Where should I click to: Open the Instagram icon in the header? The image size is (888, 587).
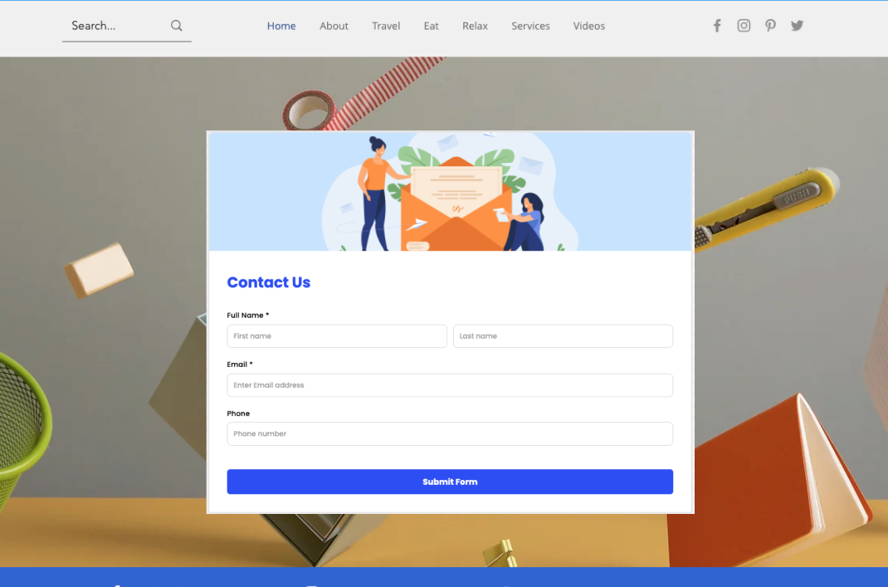[743, 25]
